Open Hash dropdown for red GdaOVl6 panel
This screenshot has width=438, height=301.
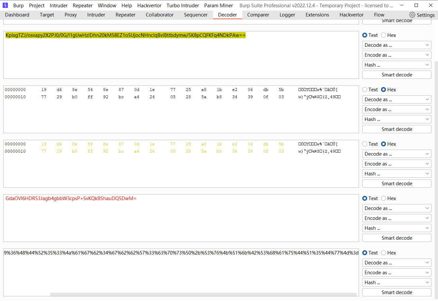(x=397, y=228)
